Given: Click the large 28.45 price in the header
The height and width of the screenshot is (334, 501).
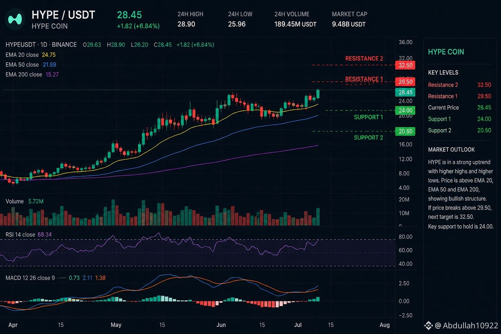Looking at the screenshot, I should (129, 15).
